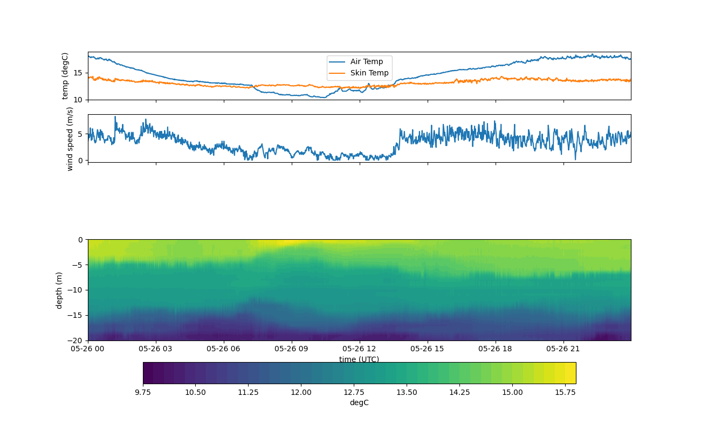Click the orange line sample in the legend

pos(338,73)
